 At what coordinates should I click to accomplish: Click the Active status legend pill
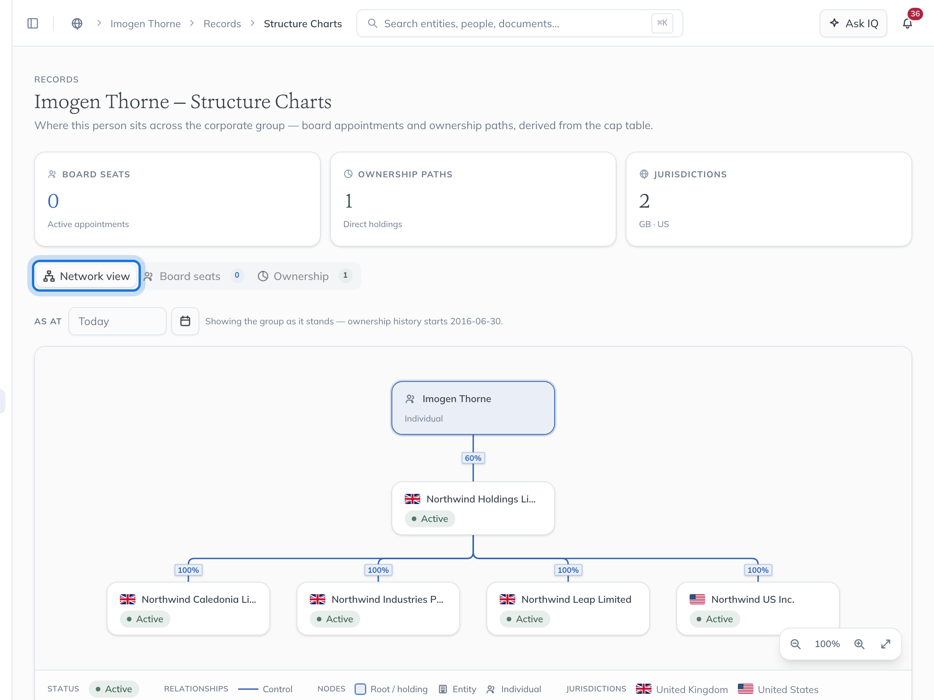(x=114, y=689)
